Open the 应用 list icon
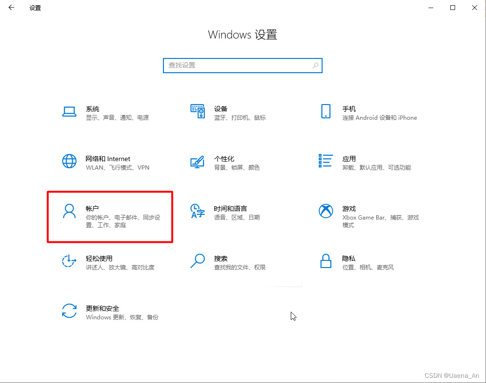486x383 pixels. point(326,161)
